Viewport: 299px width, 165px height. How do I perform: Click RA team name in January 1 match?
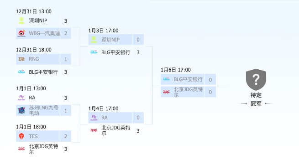coord(32,98)
